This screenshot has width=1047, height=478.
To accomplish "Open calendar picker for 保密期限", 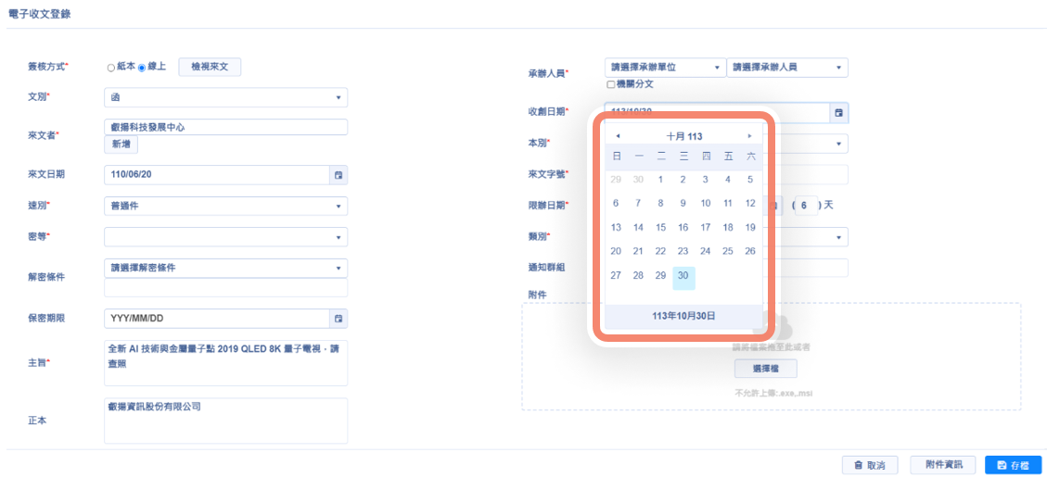I will click(338, 319).
